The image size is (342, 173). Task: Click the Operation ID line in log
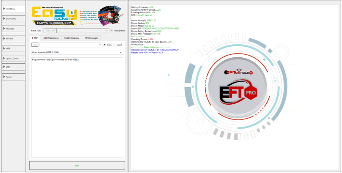point(155,50)
